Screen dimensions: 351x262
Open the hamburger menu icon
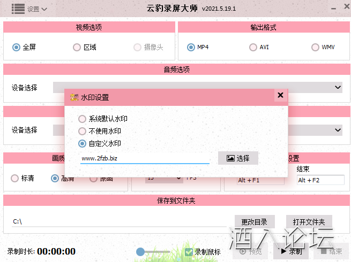pos(18,9)
